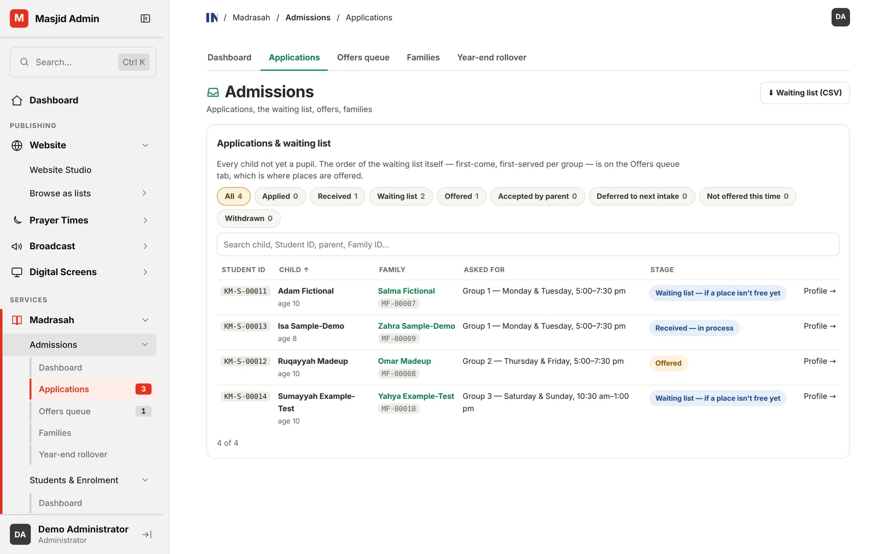The image size is (887, 554).
Task: Click the red Masjid Admin logo
Action: [19, 18]
